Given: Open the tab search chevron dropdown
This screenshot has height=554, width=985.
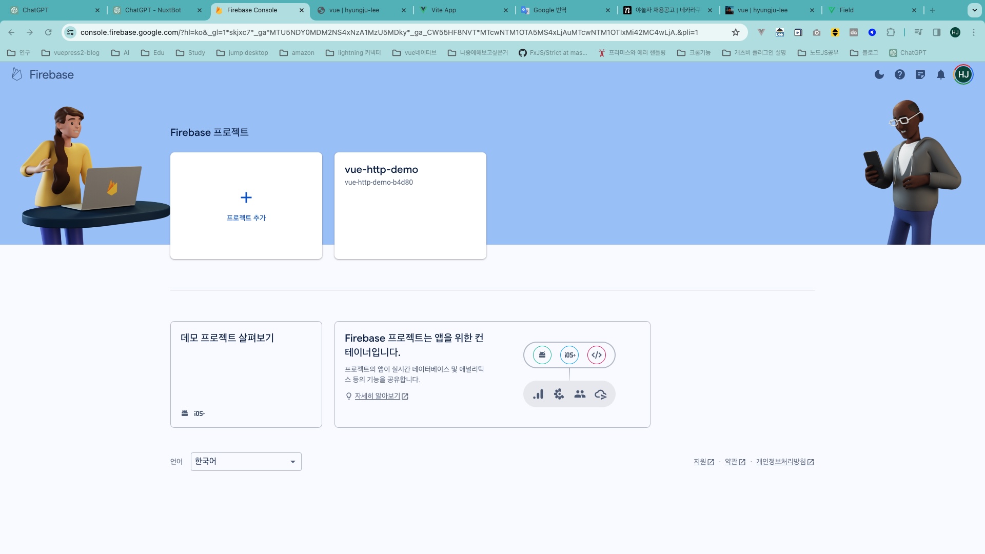Looking at the screenshot, I should click(x=974, y=10).
